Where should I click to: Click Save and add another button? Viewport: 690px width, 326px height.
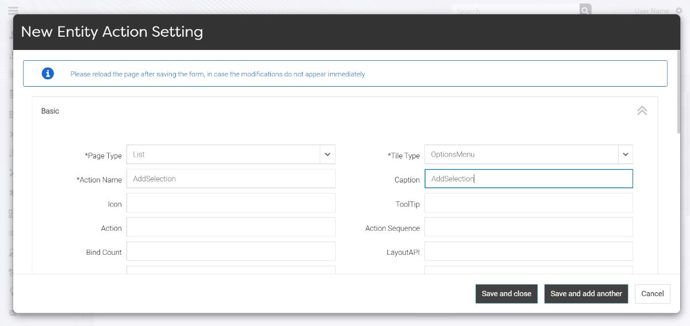[x=586, y=293]
